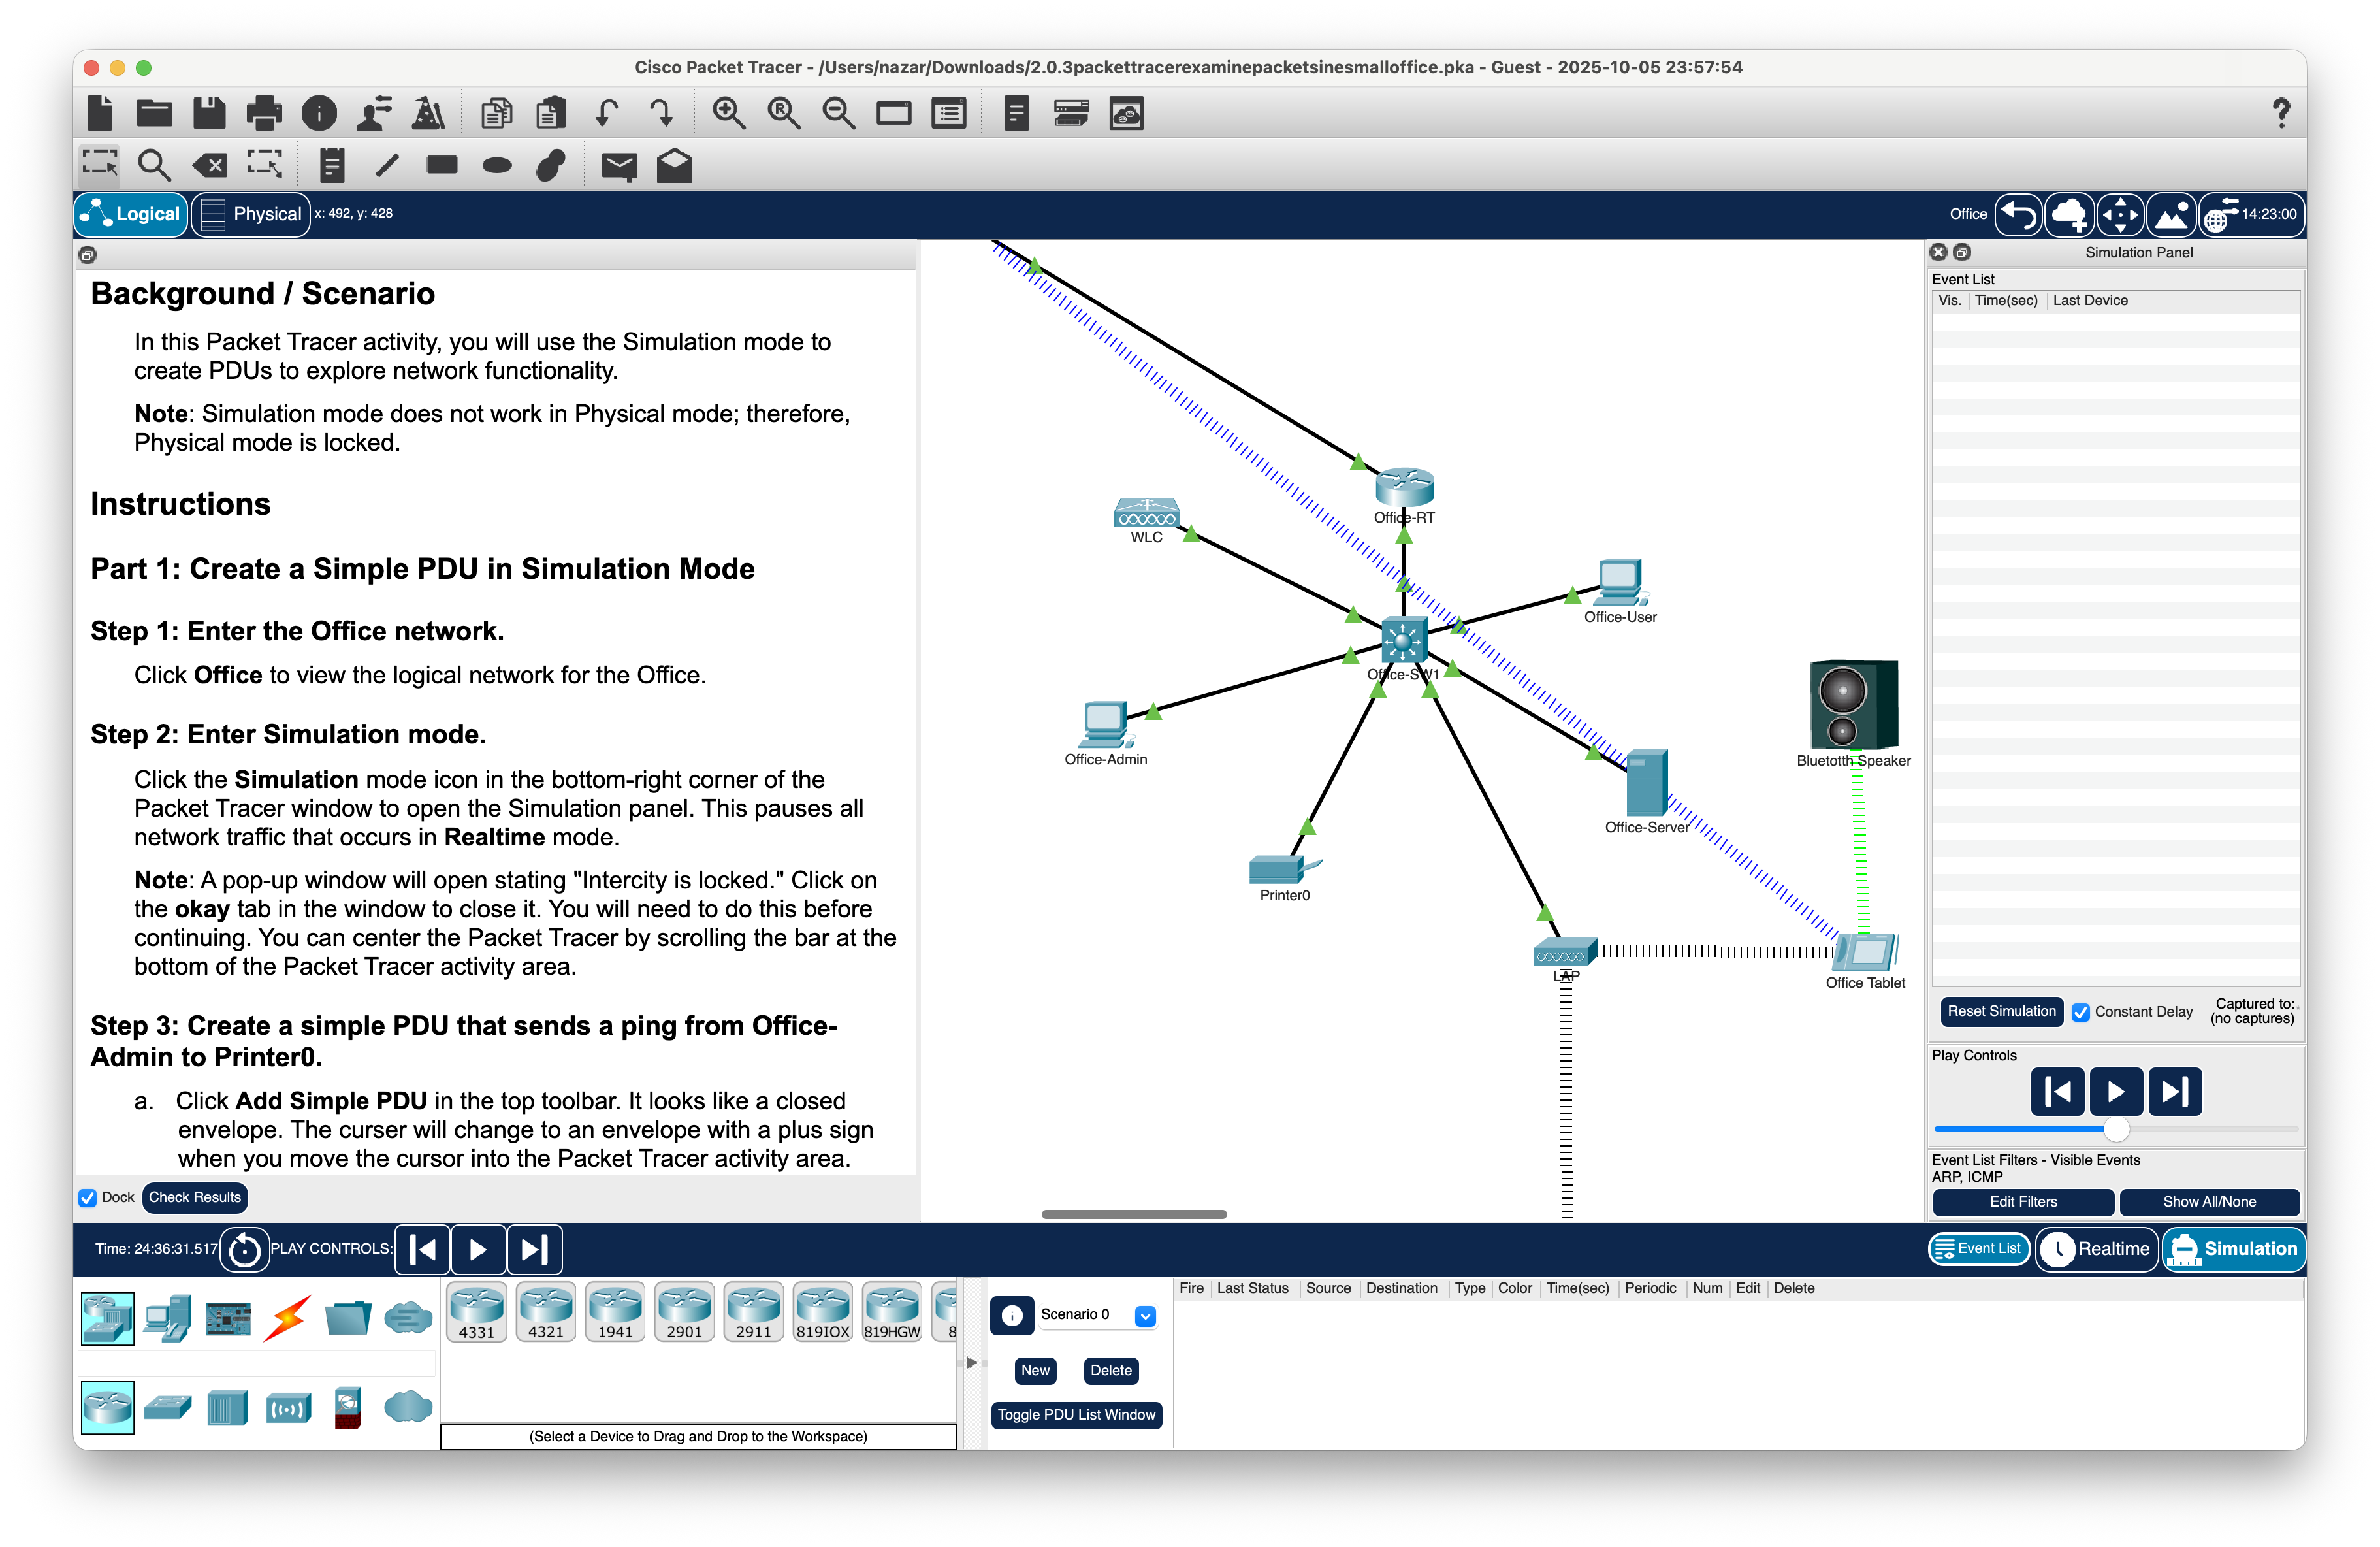
Task: Zoom in on the workspace
Action: [728, 113]
